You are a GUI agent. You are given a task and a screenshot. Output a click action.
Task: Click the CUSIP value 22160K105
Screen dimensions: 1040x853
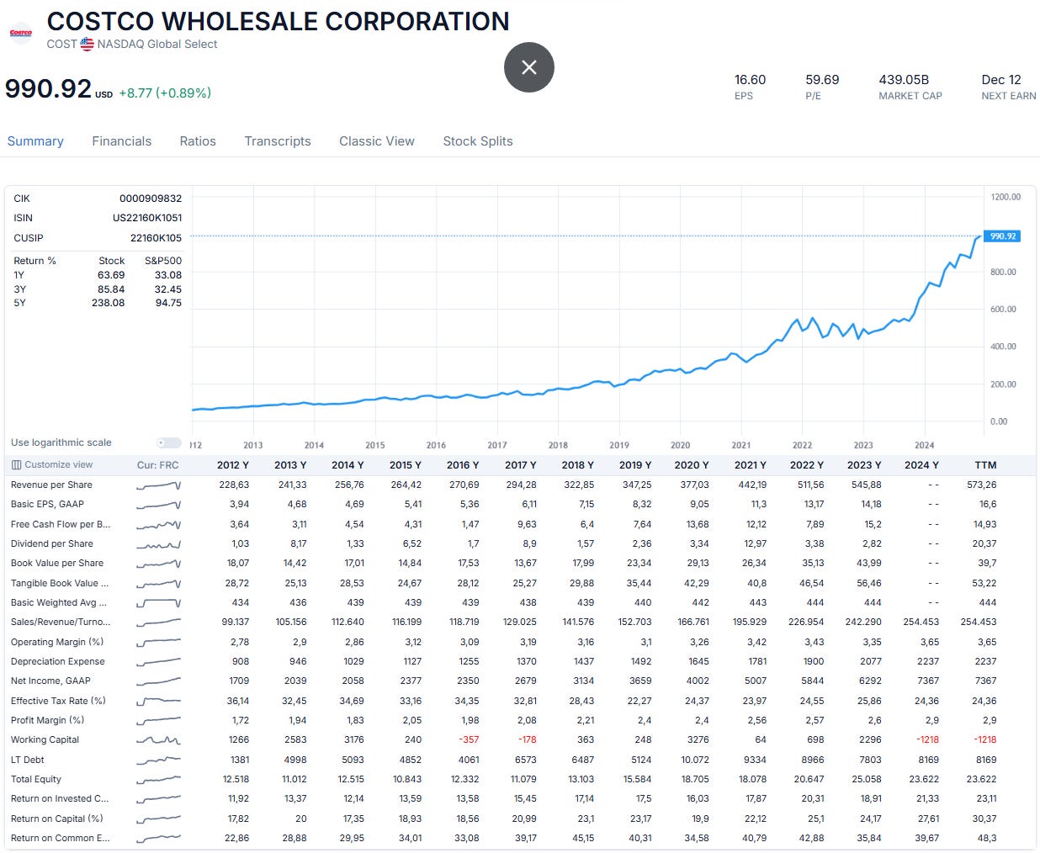coord(156,238)
